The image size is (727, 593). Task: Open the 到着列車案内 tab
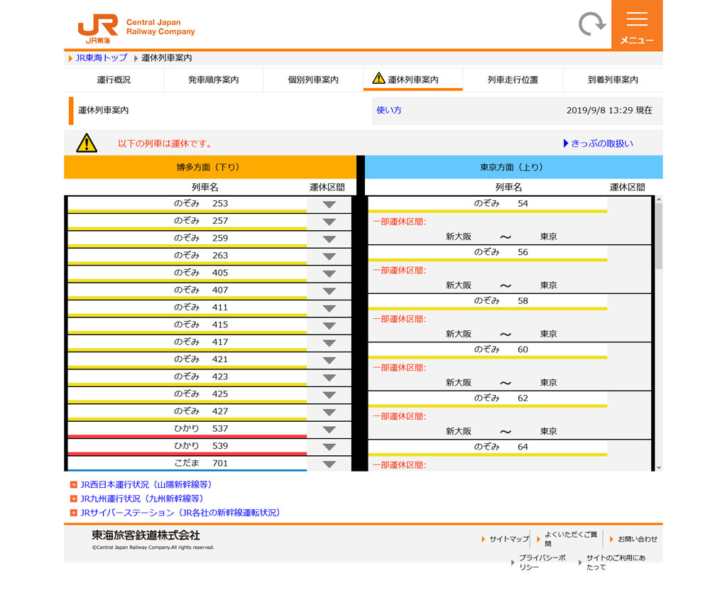coord(613,80)
